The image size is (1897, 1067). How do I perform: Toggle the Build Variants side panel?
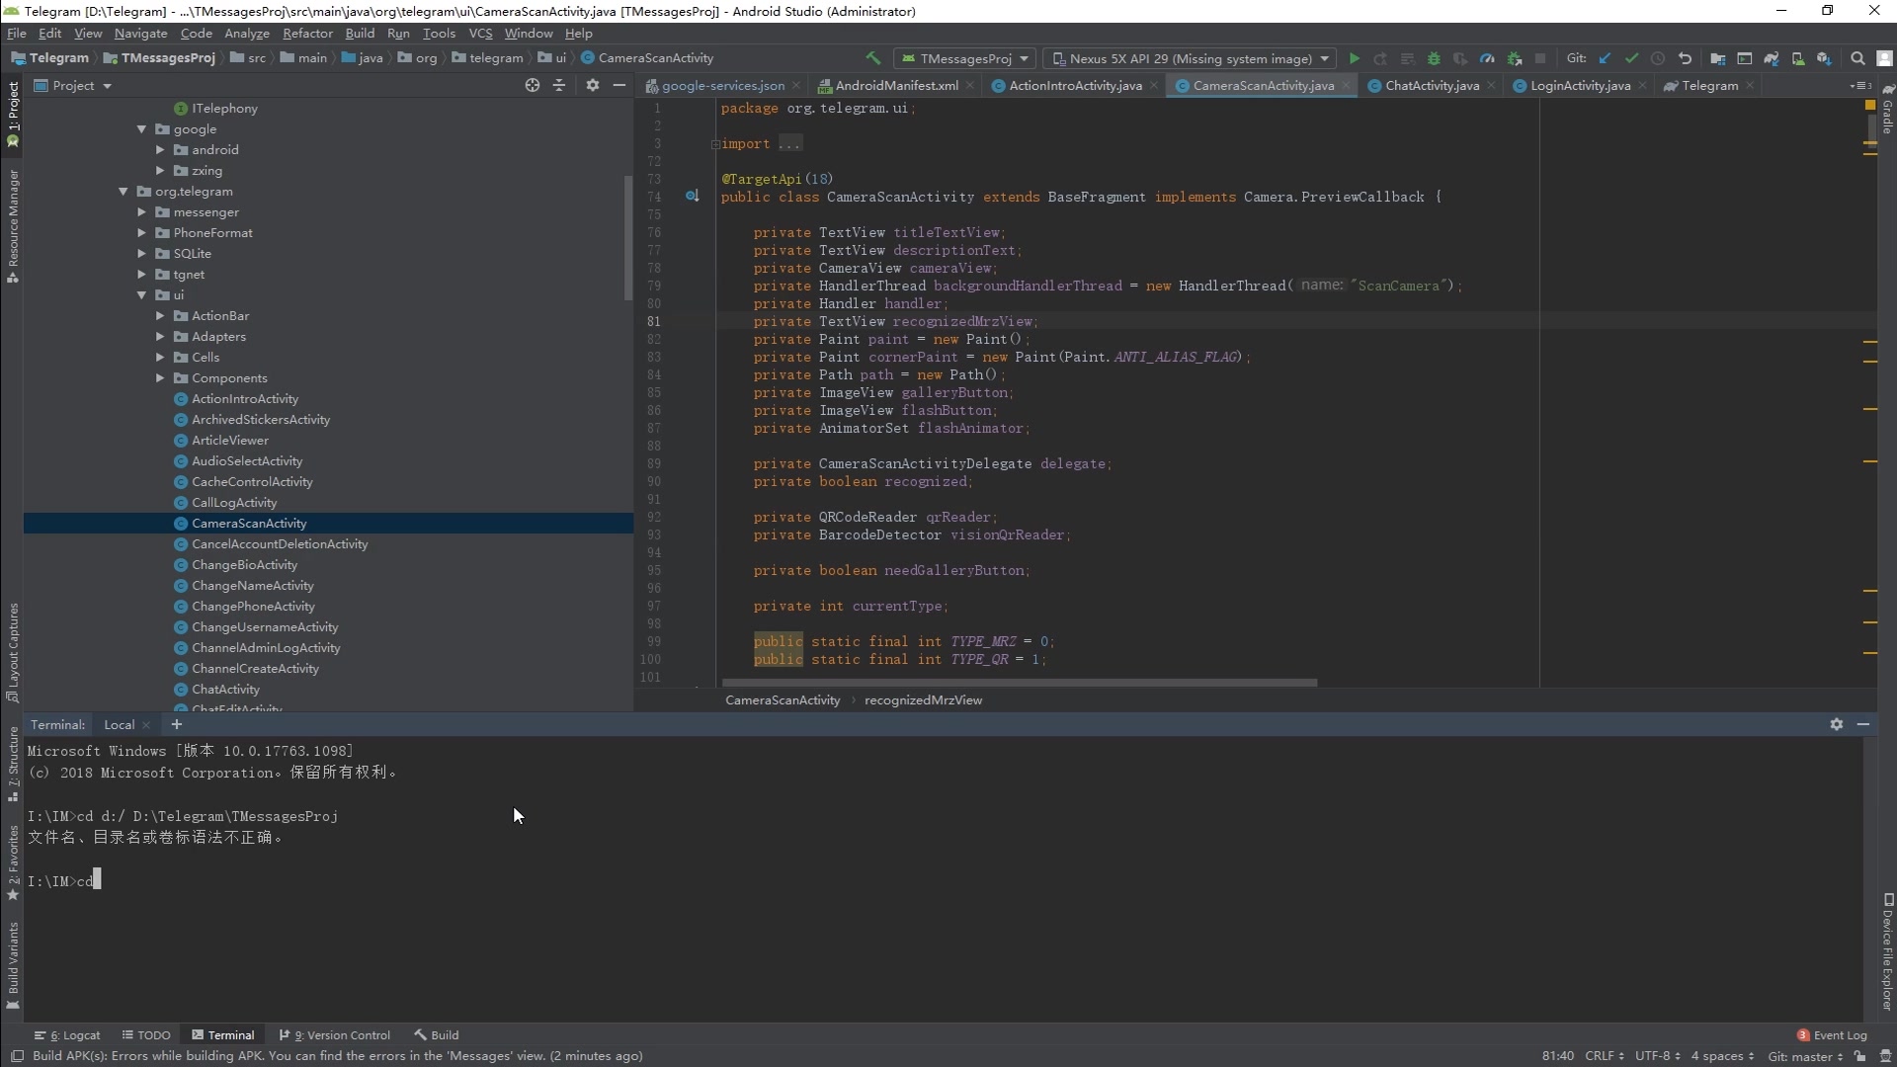coord(13,963)
